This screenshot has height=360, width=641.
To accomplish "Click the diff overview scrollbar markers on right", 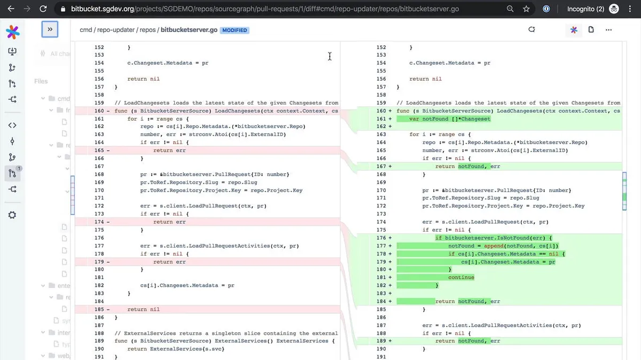I will tap(624, 191).
